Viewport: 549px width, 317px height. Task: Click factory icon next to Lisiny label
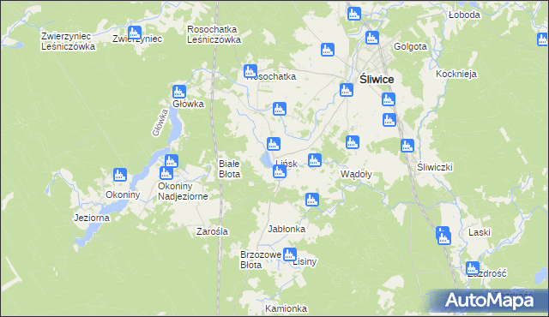coord(290,254)
